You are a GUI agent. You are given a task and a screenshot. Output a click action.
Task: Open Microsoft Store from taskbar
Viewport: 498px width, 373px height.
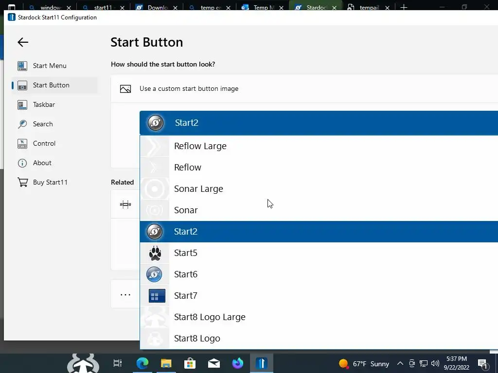[190, 363]
